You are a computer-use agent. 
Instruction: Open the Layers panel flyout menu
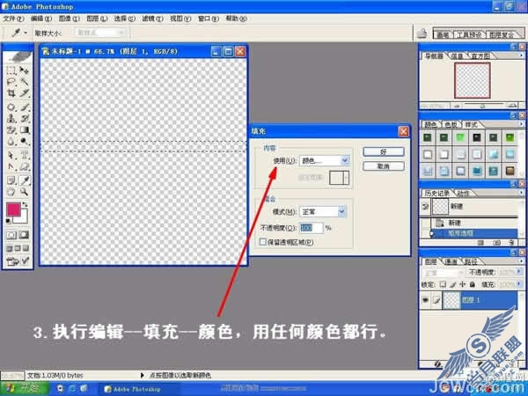[x=521, y=261]
